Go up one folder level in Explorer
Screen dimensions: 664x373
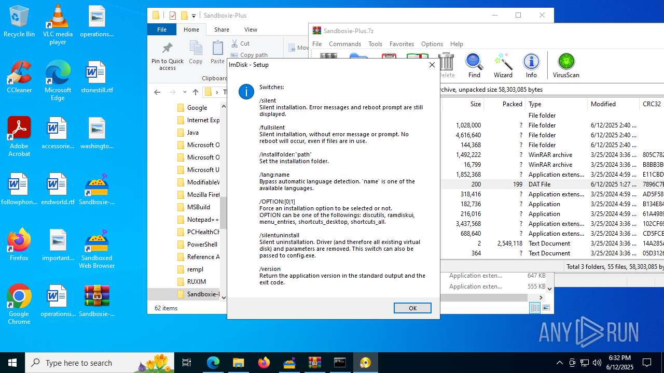[195, 92]
